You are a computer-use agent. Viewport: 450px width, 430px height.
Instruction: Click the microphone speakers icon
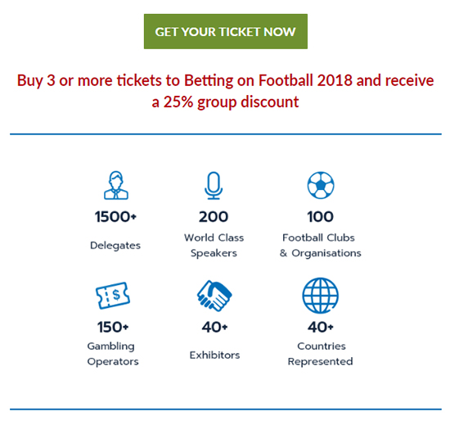point(214,186)
